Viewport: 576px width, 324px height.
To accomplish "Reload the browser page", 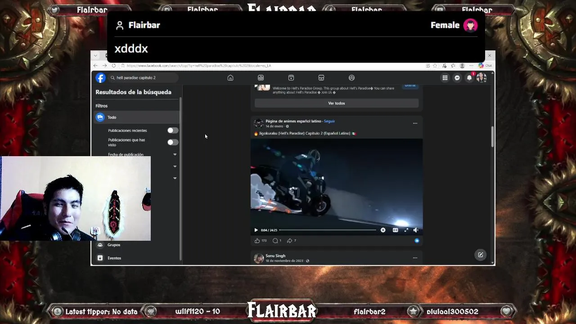I will point(113,66).
